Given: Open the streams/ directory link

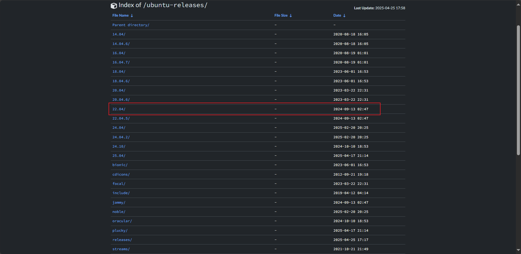Looking at the screenshot, I should click(x=121, y=249).
